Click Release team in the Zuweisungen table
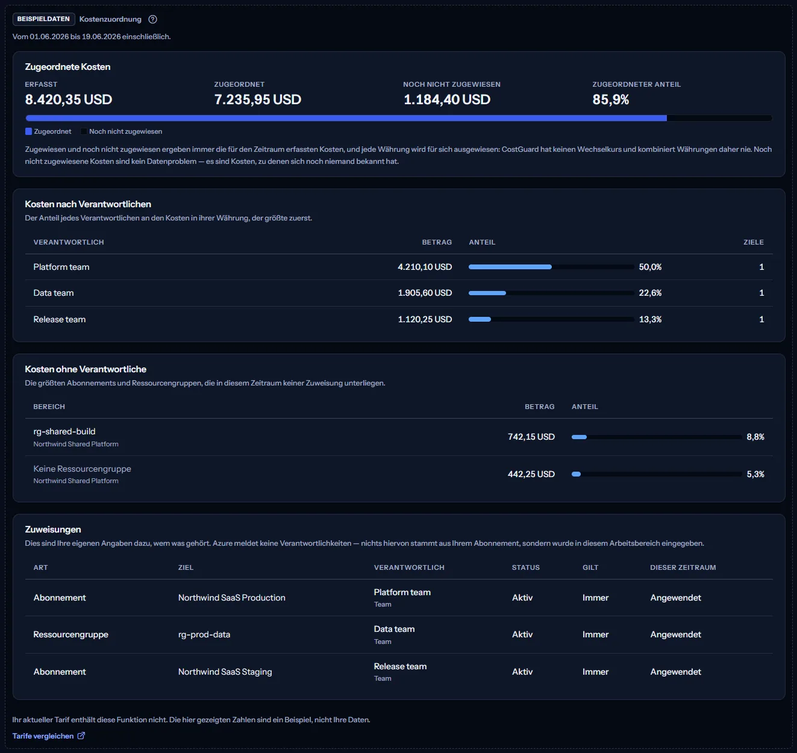Image resolution: width=797 pixels, height=753 pixels. (x=401, y=666)
